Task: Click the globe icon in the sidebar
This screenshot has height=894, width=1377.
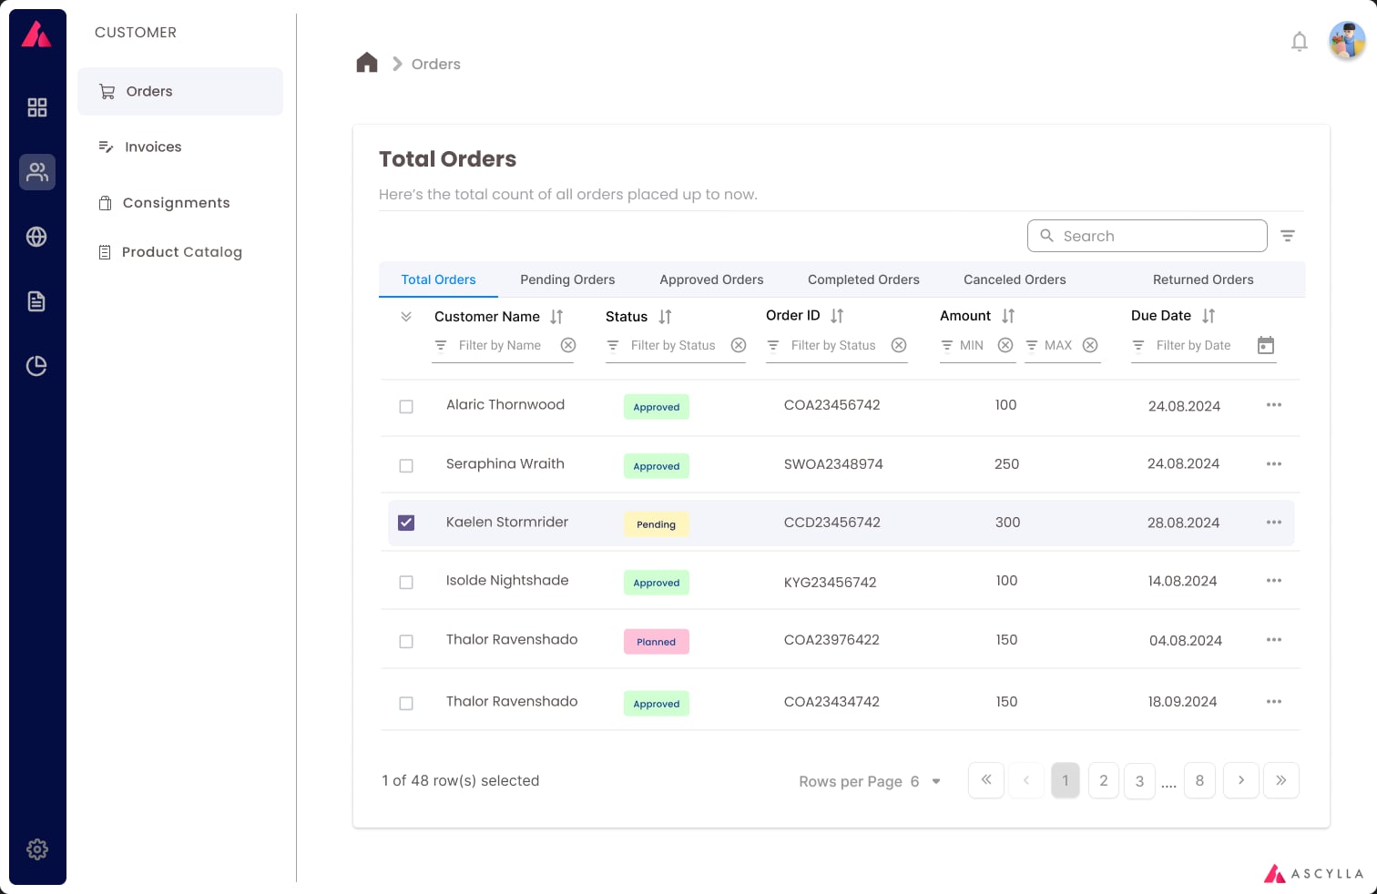Action: (37, 237)
